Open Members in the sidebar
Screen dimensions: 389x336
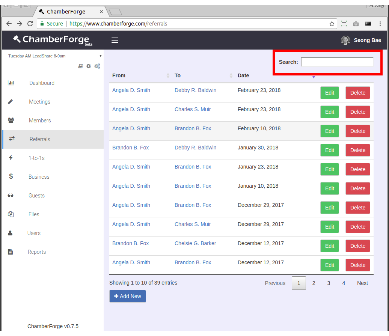(40, 121)
